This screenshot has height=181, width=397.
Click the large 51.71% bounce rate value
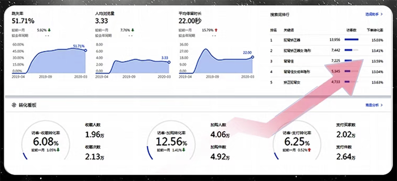23,21
